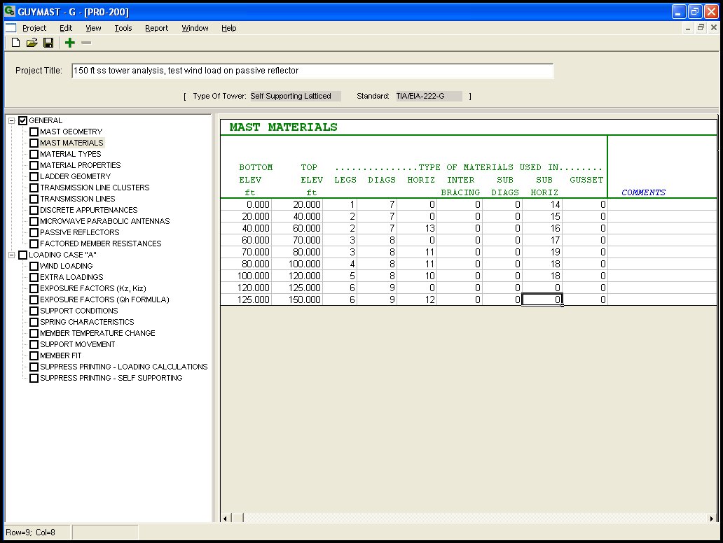Image resolution: width=723 pixels, height=543 pixels.
Task: Click the Standard TIA/EIA-222-G field
Action: point(429,97)
